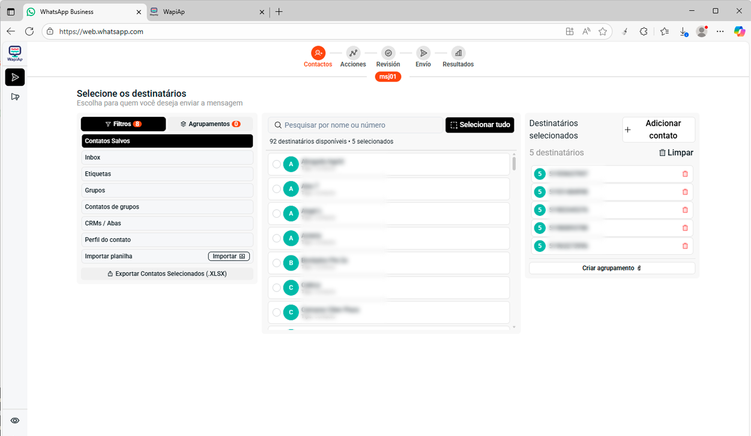Open the Contatos de grupos filter
The width and height of the screenshot is (751, 436).
pyautogui.click(x=167, y=207)
